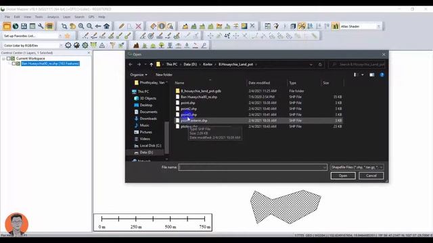Click the red X delete icon
This screenshot has height=243, width=433.
click(x=138, y=26)
